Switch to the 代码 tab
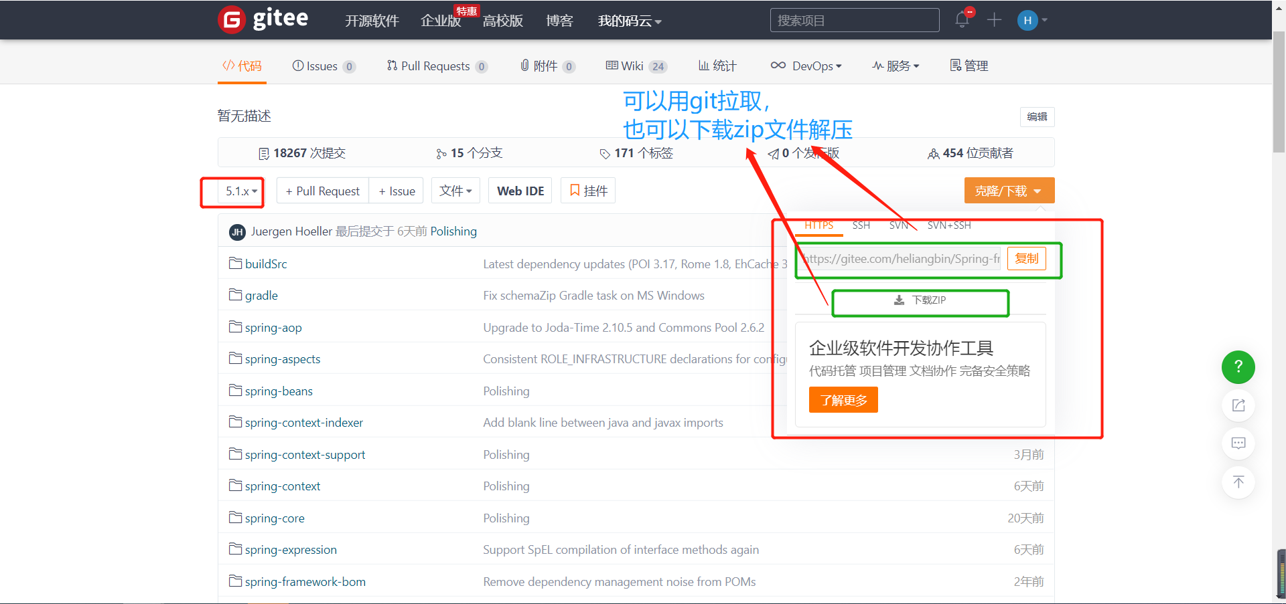1286x604 pixels. coord(242,66)
